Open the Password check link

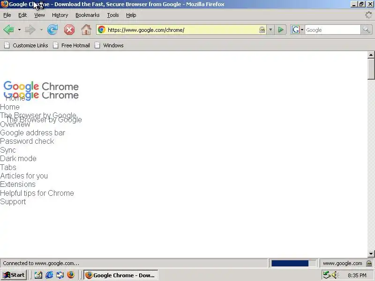click(27, 141)
